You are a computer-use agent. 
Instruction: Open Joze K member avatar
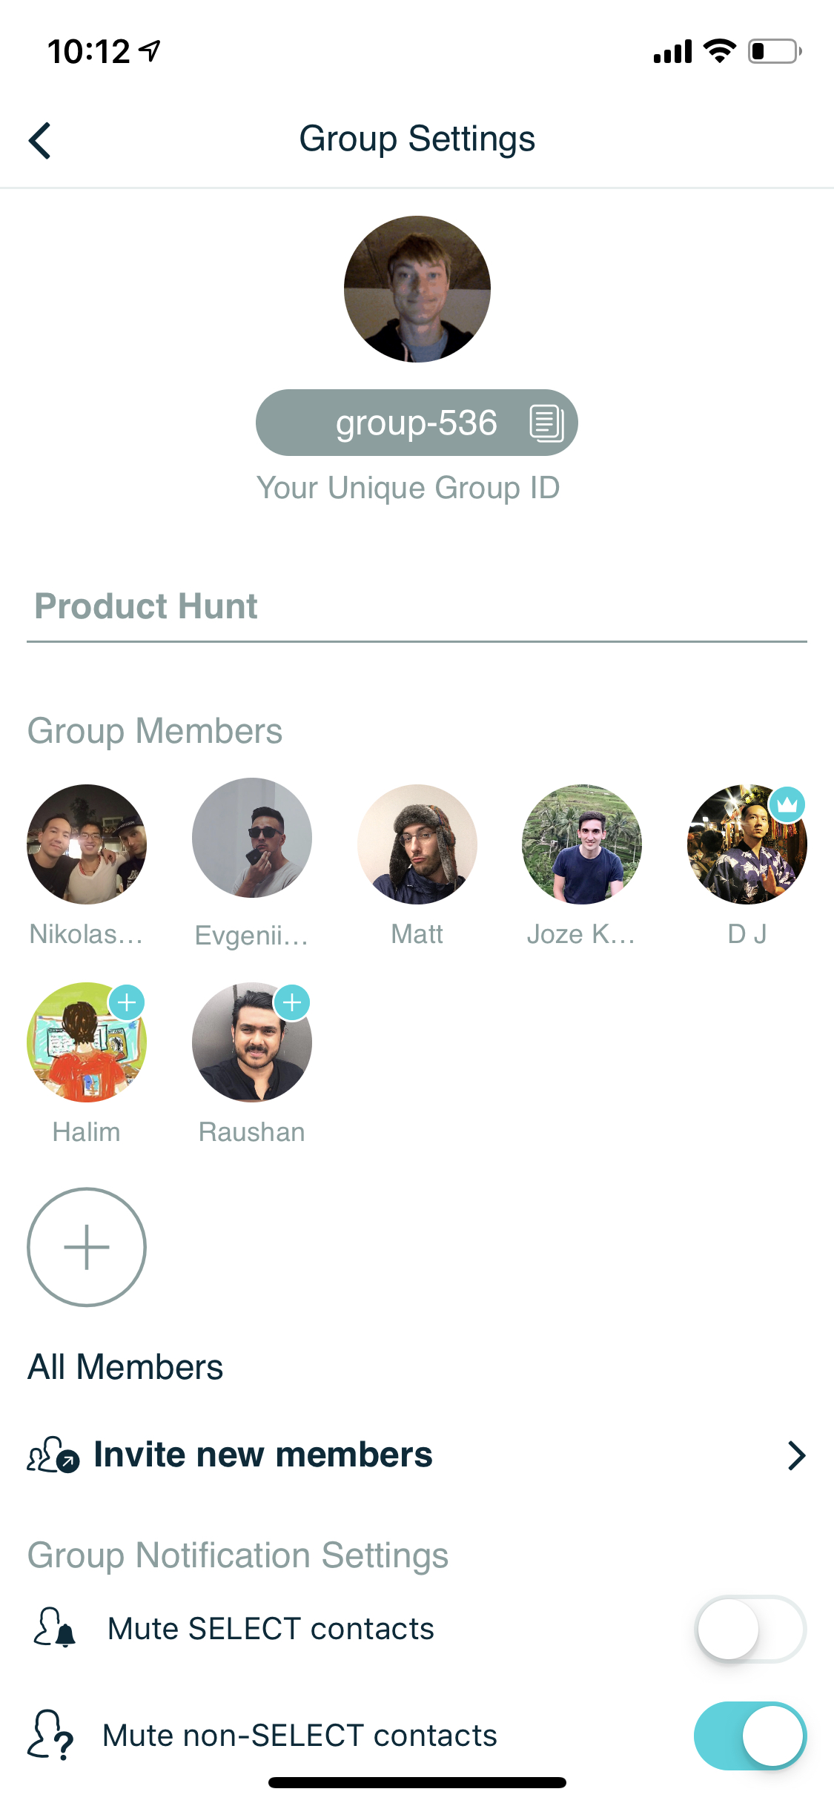point(582,844)
